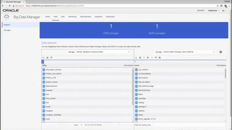Viewport: 232px width, 130px height.
Task: Click the Filter by starting with field
Action: (188, 125)
